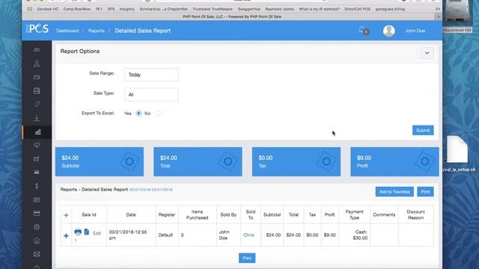Click the Submit button
This screenshot has height=269, width=479.
423,130
